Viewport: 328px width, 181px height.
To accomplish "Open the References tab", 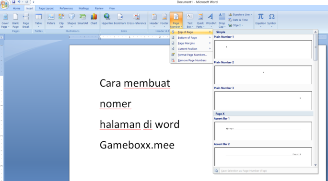I will [x=66, y=8].
